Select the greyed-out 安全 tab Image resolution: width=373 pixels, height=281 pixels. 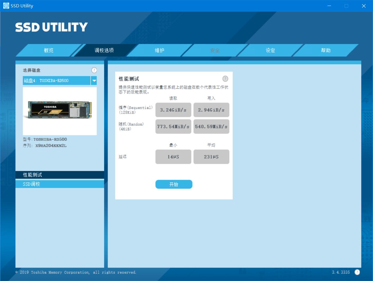click(x=215, y=50)
